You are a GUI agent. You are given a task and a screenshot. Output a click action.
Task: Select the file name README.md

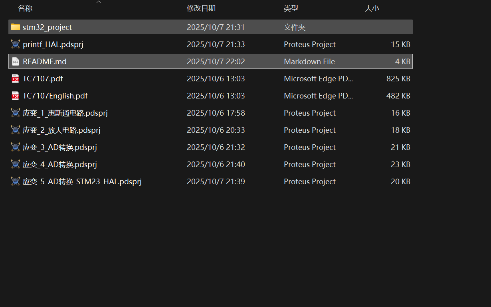(45, 61)
